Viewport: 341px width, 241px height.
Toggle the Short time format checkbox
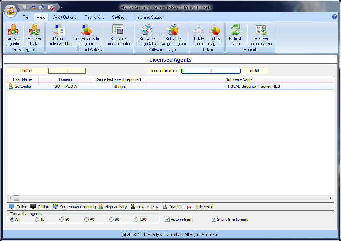pos(214,219)
